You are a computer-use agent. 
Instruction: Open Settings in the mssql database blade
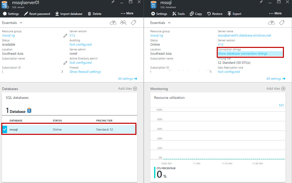point(159,14)
